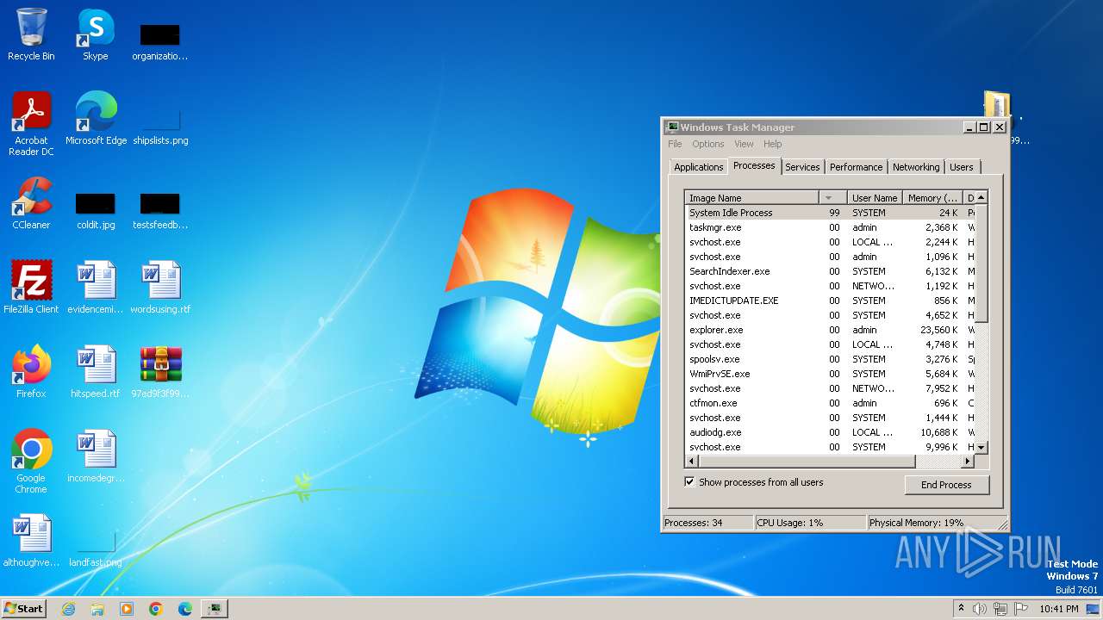Switch to the Networking tab
The height and width of the screenshot is (620, 1103).
pos(916,167)
